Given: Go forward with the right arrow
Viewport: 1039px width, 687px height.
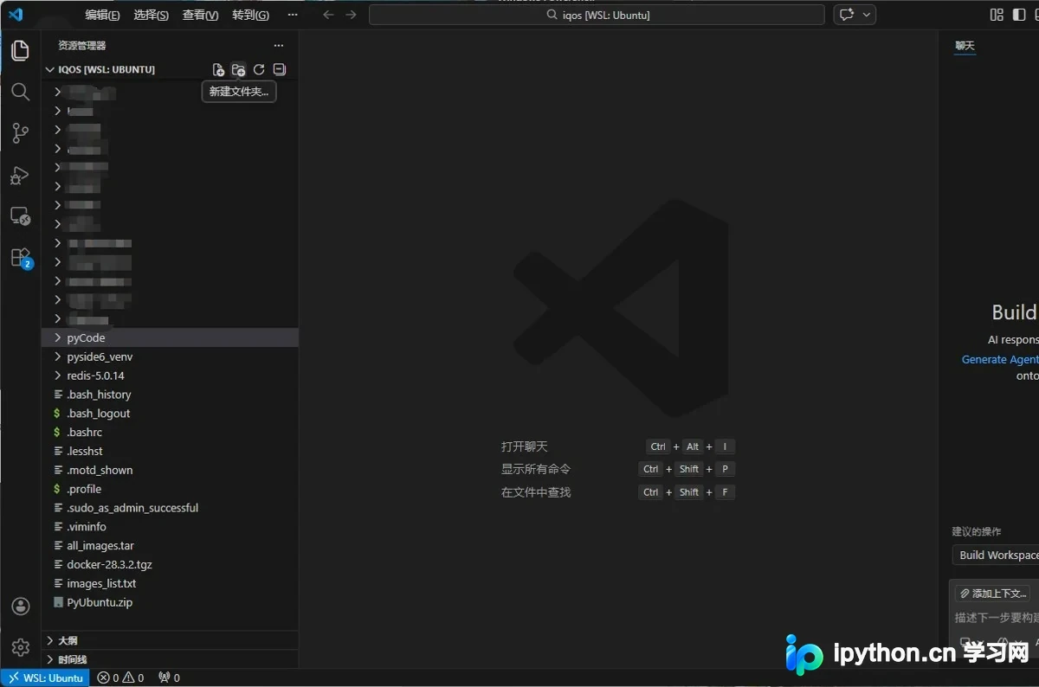Looking at the screenshot, I should click(351, 15).
